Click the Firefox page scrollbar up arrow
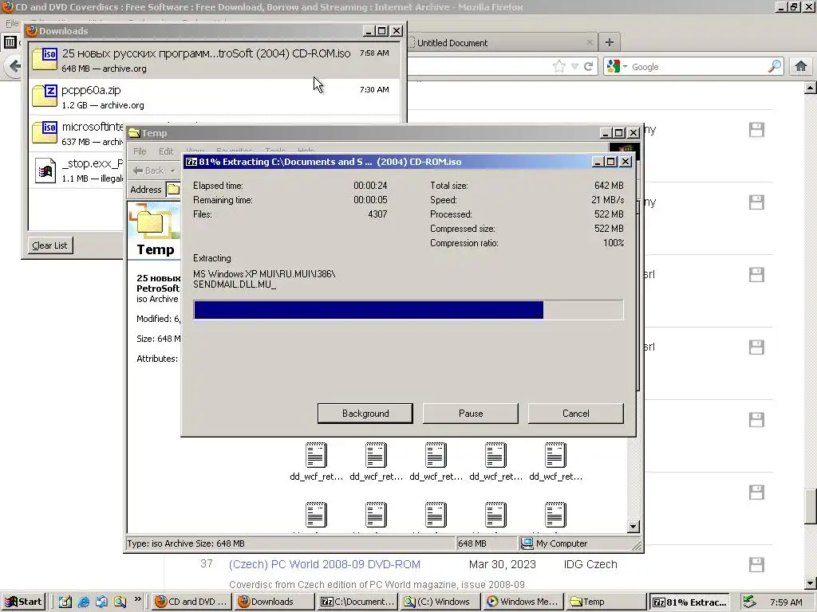The width and height of the screenshot is (817, 612). pyautogui.click(x=810, y=88)
